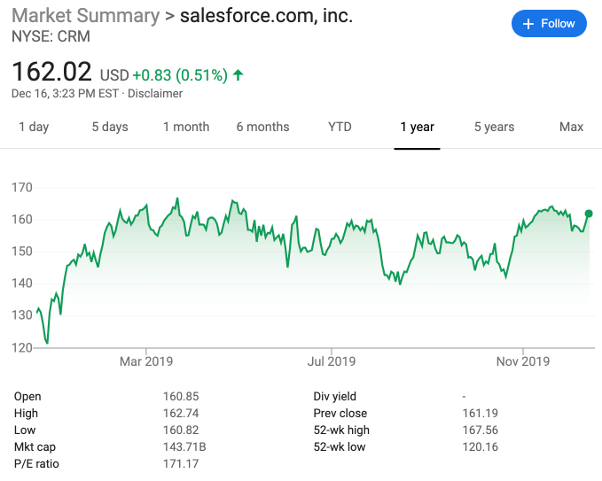Select the Max range tab
This screenshot has width=602, height=481.
[x=572, y=127]
